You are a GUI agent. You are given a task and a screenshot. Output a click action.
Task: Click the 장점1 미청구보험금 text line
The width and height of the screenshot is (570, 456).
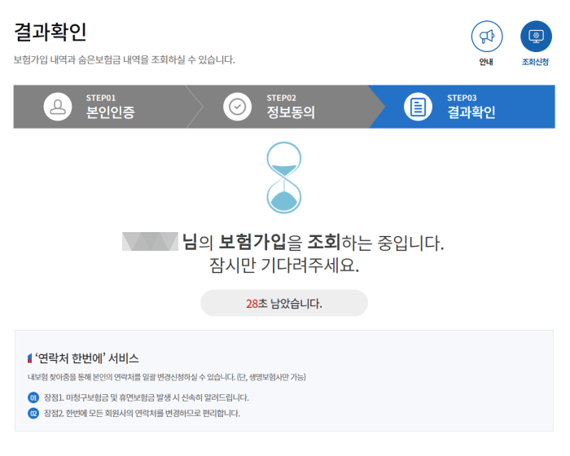147,397
